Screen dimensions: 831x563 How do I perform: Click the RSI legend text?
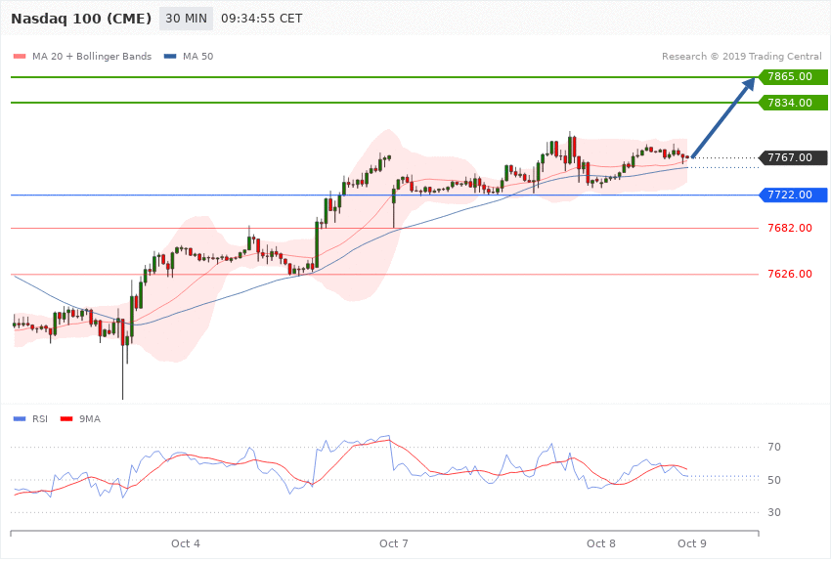coord(40,419)
